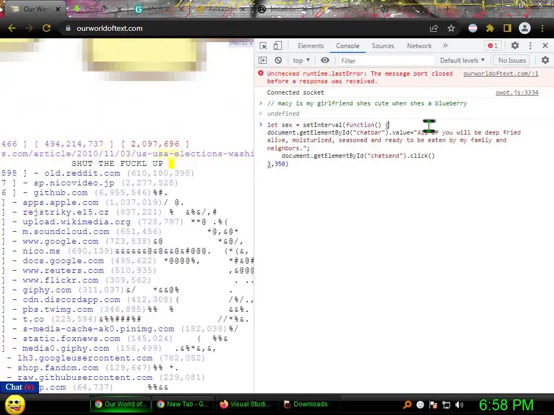Click the console Filter input
Viewport: 554px width, 415px height.
click(x=387, y=61)
